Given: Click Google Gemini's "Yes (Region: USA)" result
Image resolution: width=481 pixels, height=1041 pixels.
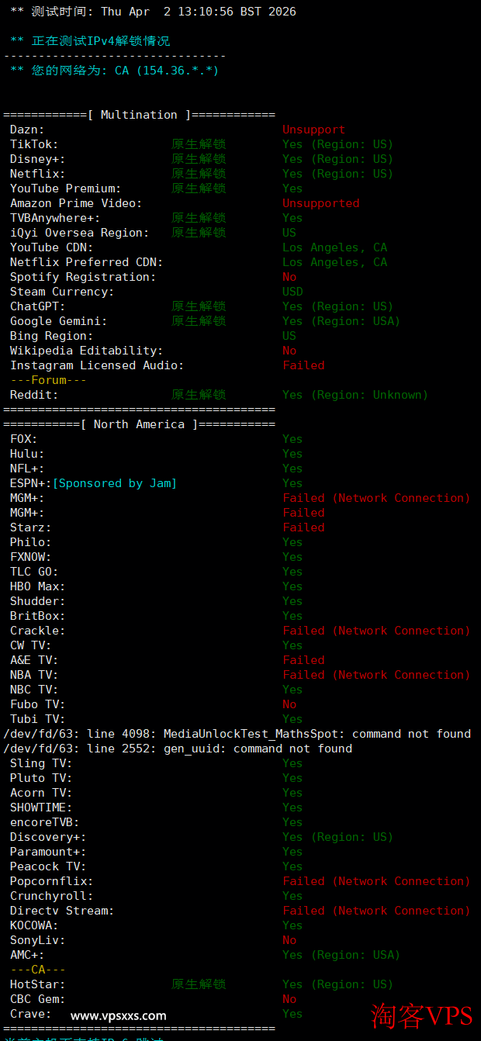Looking at the screenshot, I should [x=341, y=321].
